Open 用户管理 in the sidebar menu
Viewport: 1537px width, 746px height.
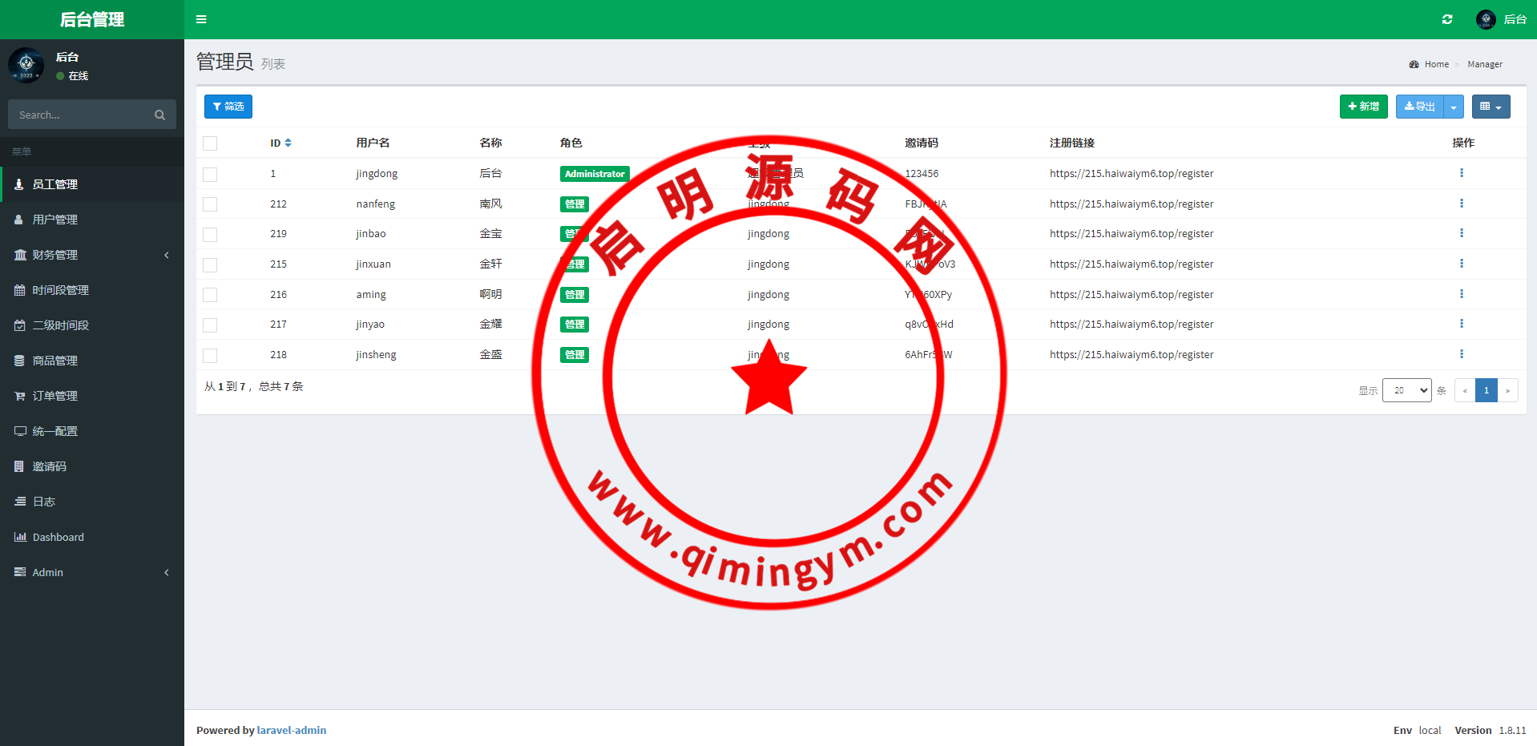[x=54, y=220]
